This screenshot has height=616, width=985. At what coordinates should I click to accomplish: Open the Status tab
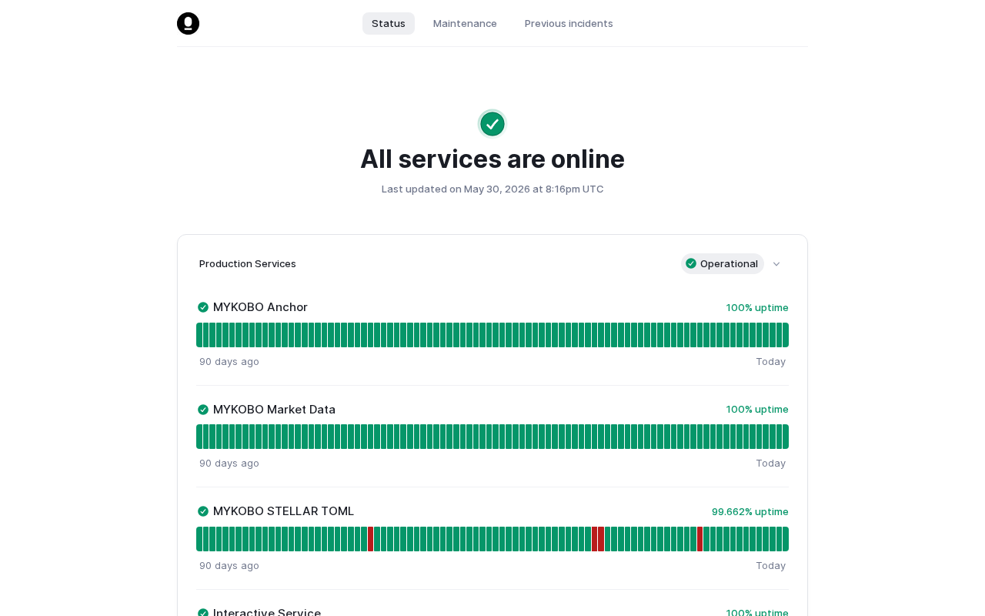[389, 23]
